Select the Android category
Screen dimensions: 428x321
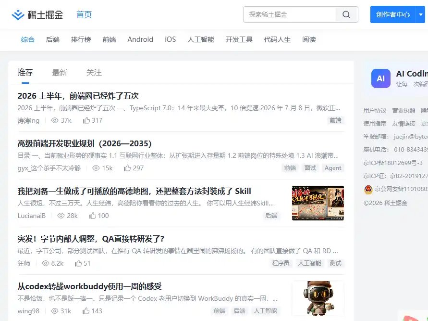[140, 39]
